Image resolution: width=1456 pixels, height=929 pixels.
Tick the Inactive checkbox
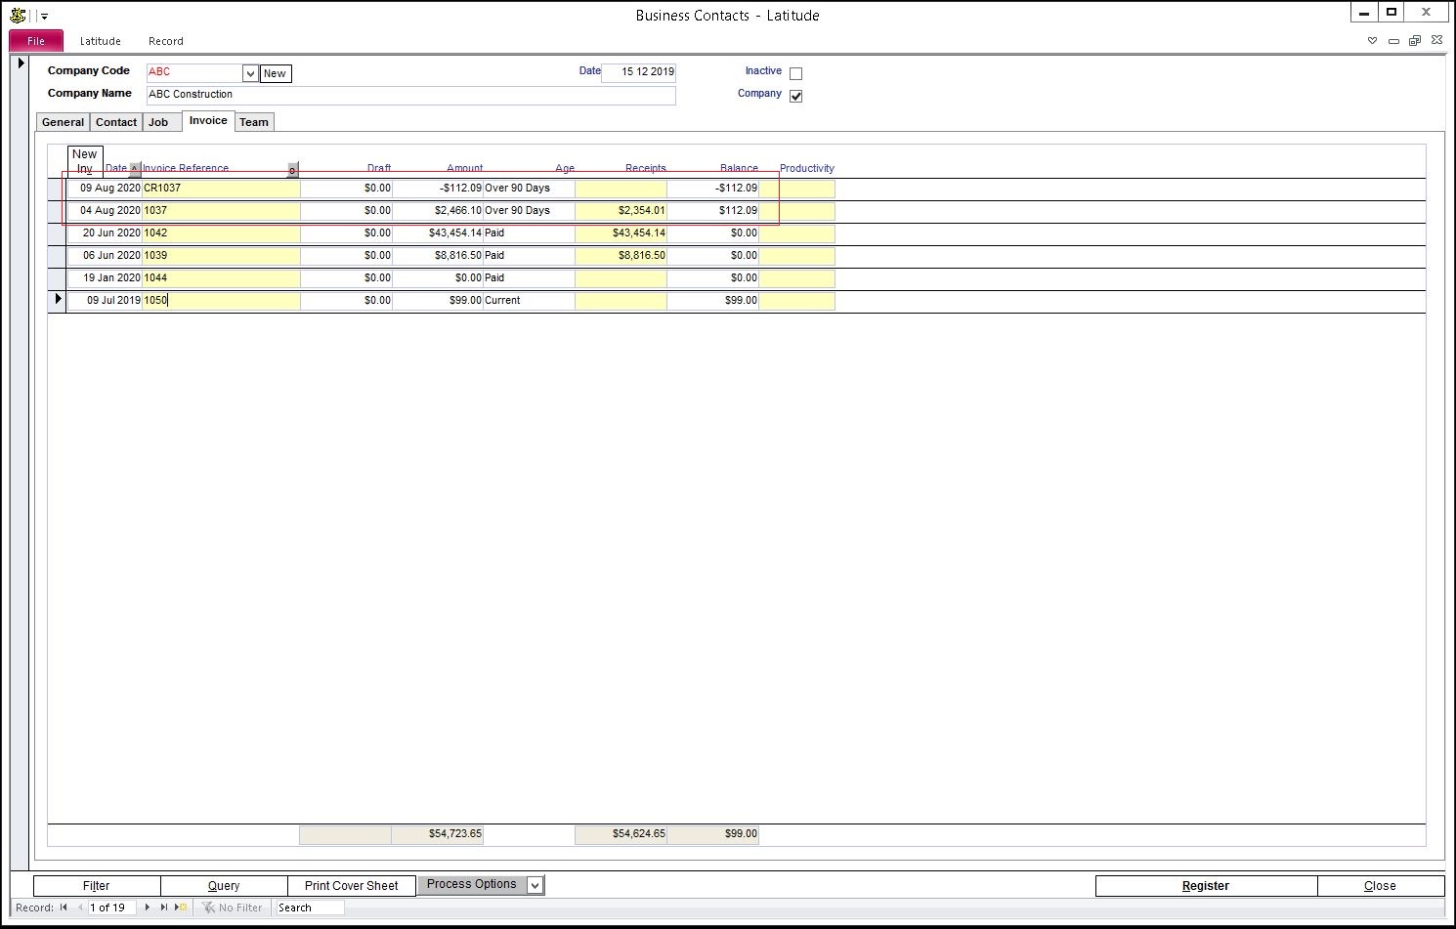[795, 73]
